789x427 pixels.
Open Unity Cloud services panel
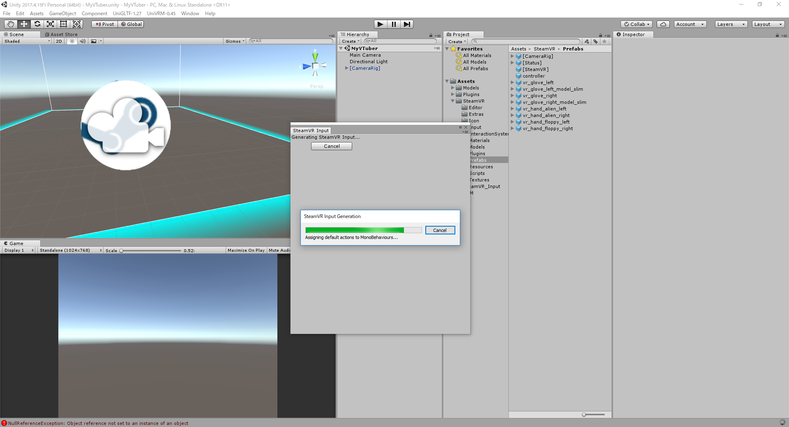(663, 24)
